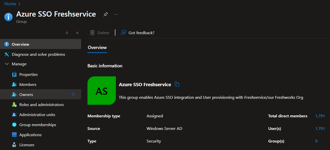The height and width of the screenshot is (150, 330).
Task: Click the Overview info icon in sidebar
Action: (7, 44)
